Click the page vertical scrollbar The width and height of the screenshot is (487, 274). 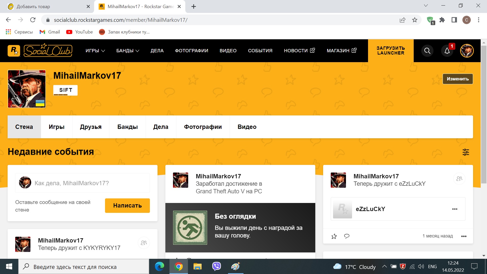[484, 114]
